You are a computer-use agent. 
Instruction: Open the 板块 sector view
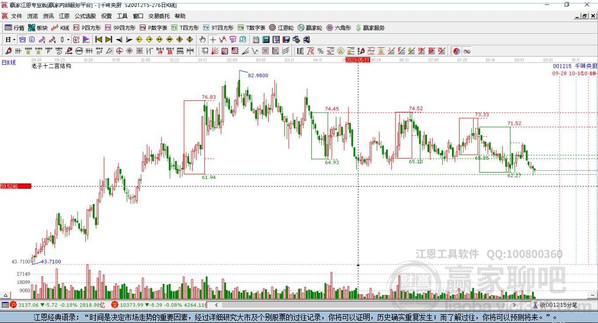38,28
